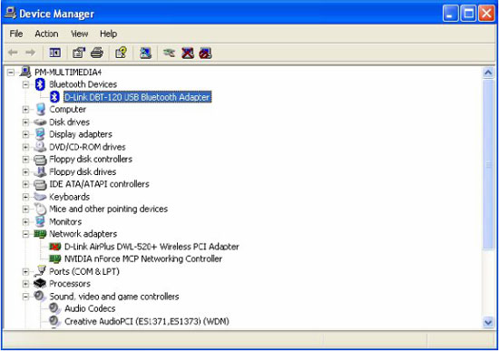The height and width of the screenshot is (351, 499).
Task: Click the vertical scrollbar thumb
Action: coord(488,164)
